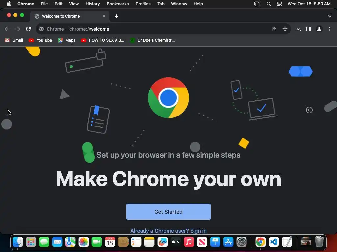Open the Bookmarks menu

(x=118, y=4)
